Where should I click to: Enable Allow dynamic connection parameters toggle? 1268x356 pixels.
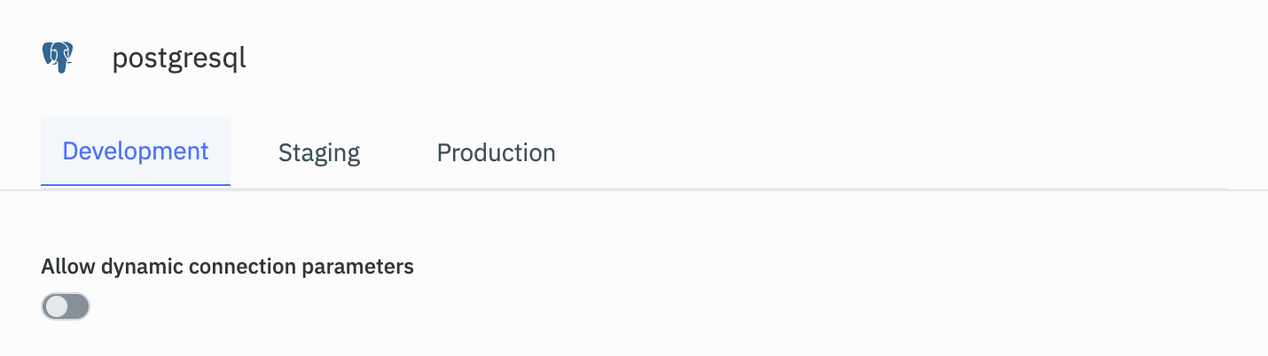pyautogui.click(x=66, y=306)
